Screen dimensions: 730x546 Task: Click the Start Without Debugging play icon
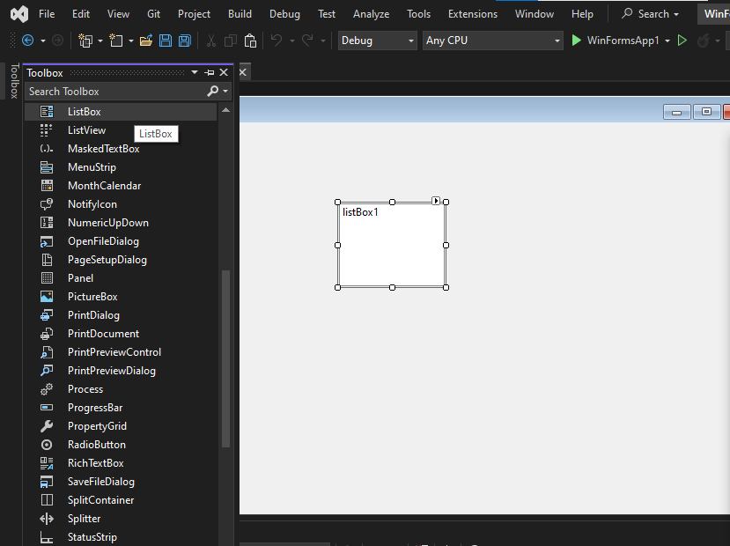point(682,41)
